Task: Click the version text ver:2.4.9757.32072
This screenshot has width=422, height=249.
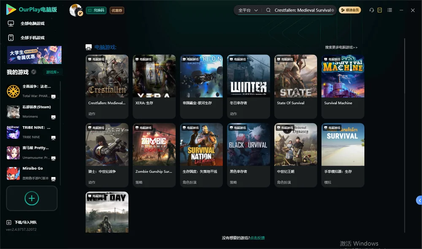Action: coord(21,229)
